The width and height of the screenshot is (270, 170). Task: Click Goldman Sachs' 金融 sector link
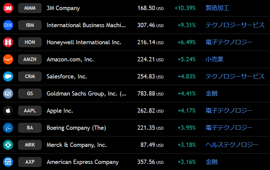click(212, 94)
